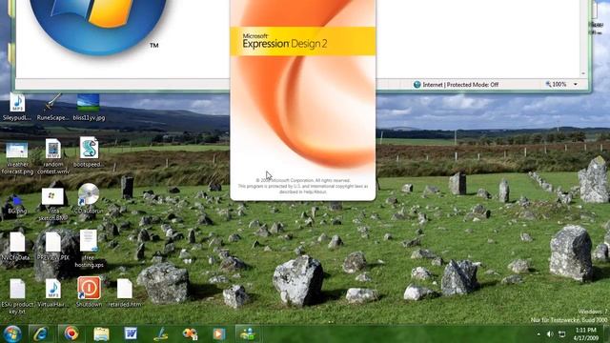The image size is (610, 343).
Task: Show hidden tray icons arrow
Action: [x=539, y=334]
